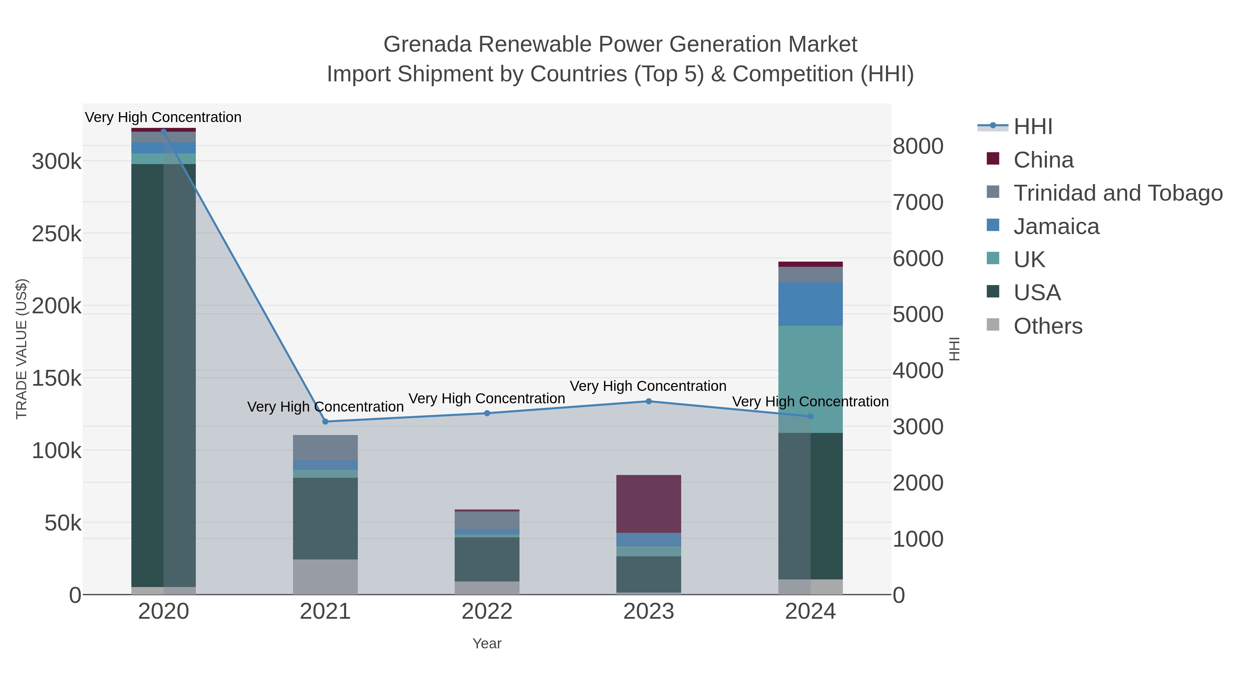Toggle the HHI legend entry

click(1015, 127)
